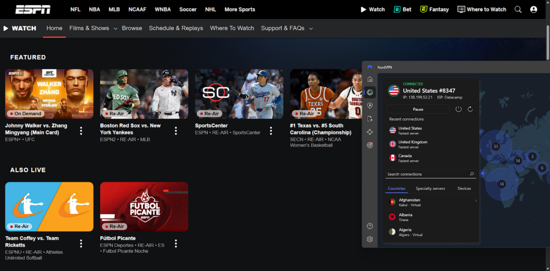Expand the Films & Shows chevron
Image resolution: width=550 pixels, height=271 pixels.
(115, 29)
